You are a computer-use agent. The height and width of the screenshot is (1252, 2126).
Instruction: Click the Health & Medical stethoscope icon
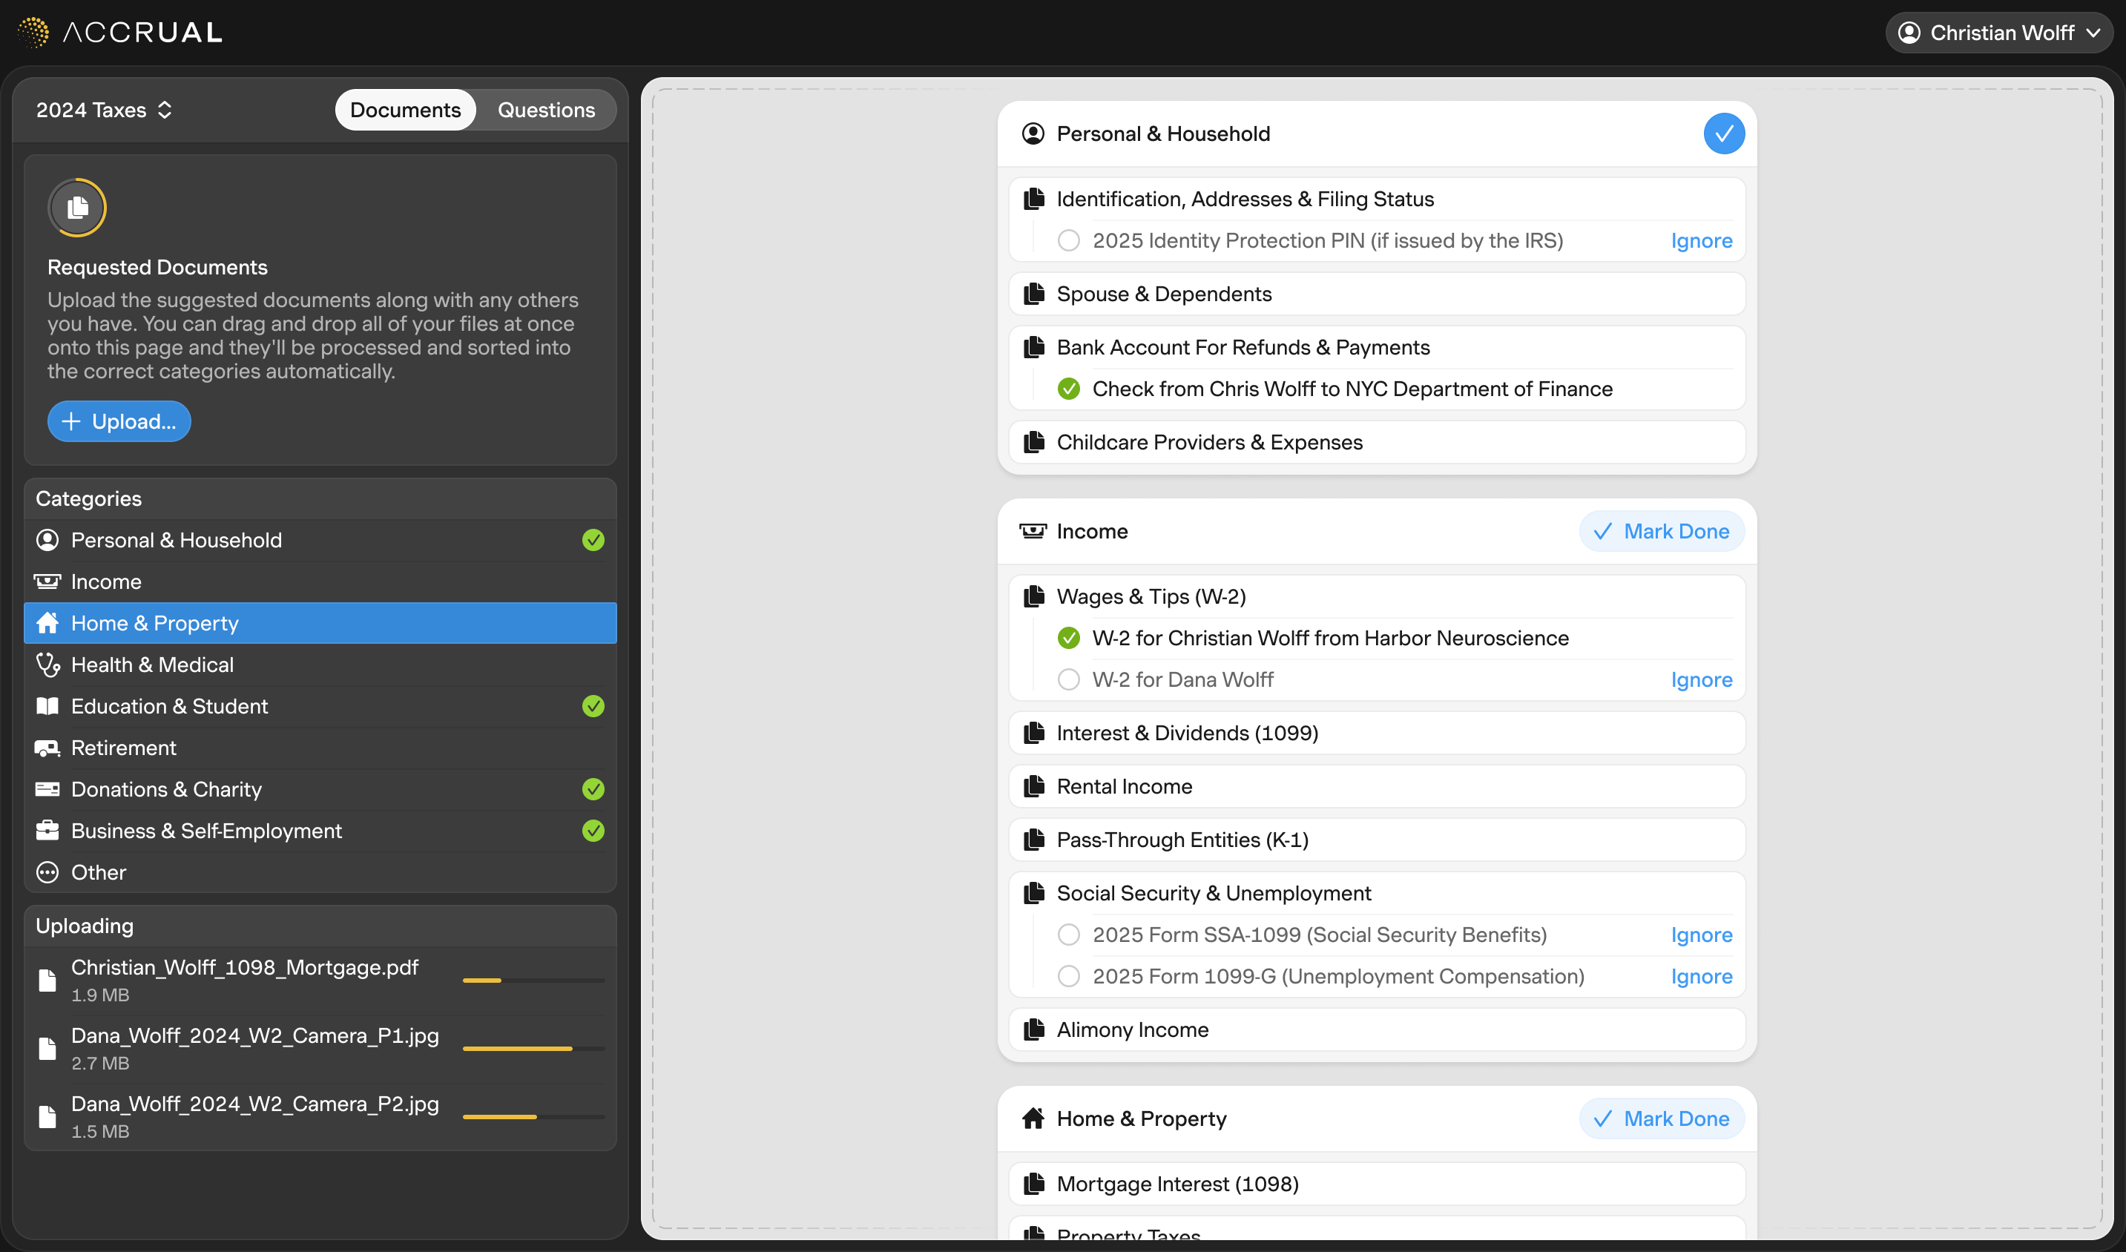click(47, 665)
